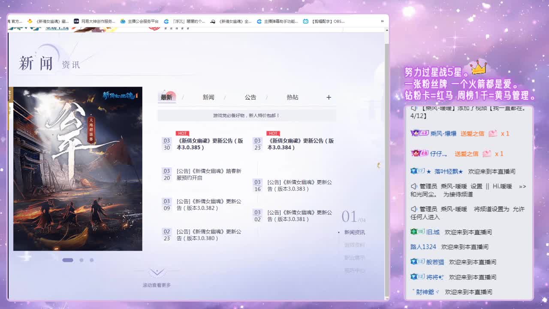Switch to the 最新 news tab
Image resolution: width=549 pixels, height=309 pixels.
(166, 97)
